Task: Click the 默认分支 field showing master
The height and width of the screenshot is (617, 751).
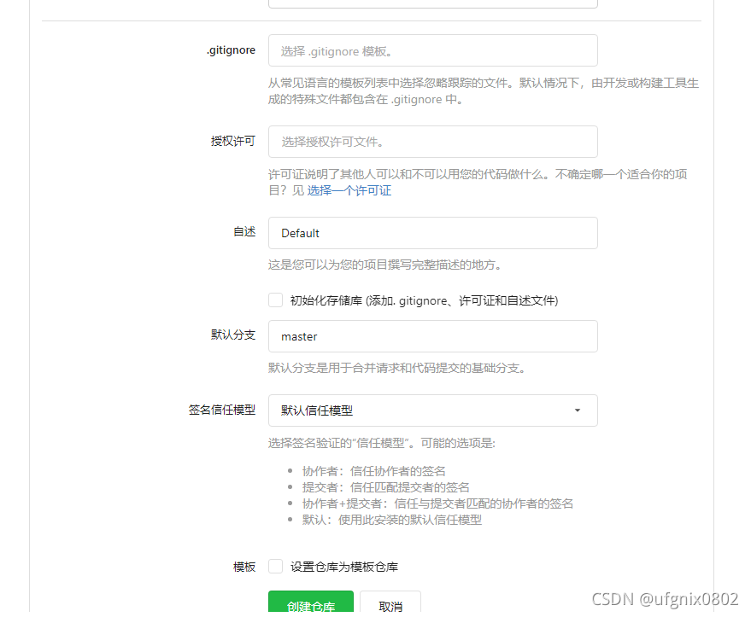Action: point(432,336)
